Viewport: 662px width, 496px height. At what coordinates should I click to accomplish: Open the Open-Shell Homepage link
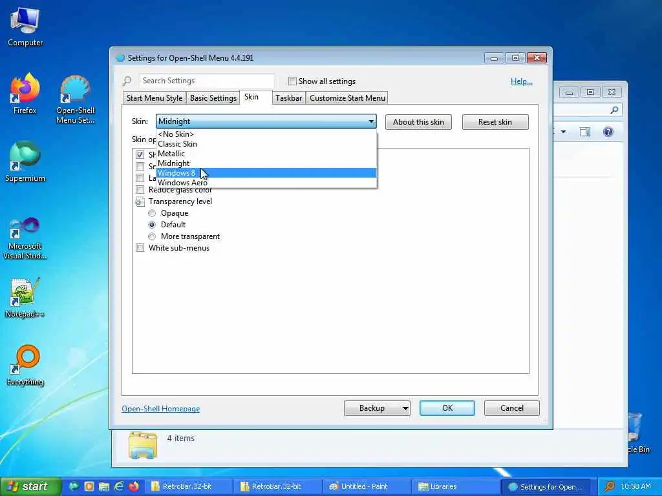[161, 409]
